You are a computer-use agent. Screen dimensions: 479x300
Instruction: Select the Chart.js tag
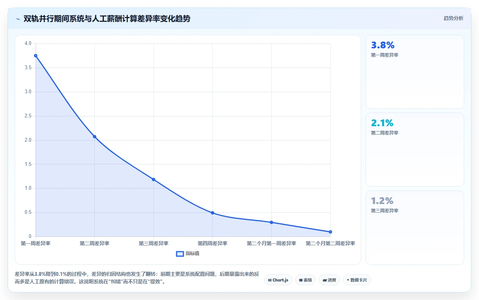tap(278, 280)
